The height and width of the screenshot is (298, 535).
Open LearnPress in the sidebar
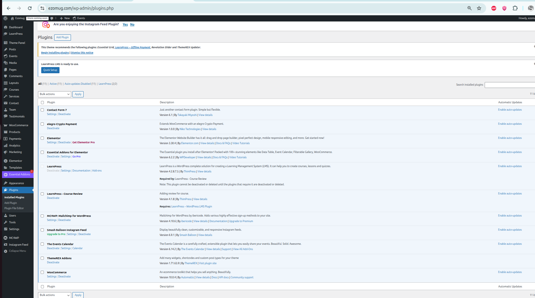pyautogui.click(x=16, y=34)
